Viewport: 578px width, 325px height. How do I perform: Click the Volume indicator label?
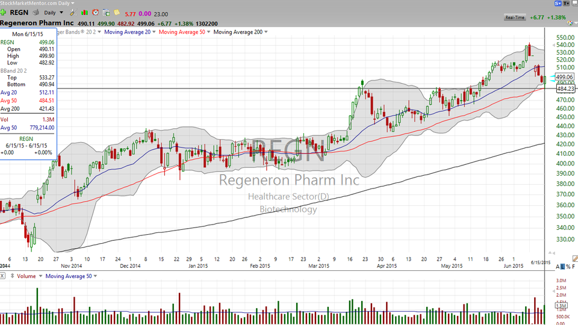click(x=26, y=276)
